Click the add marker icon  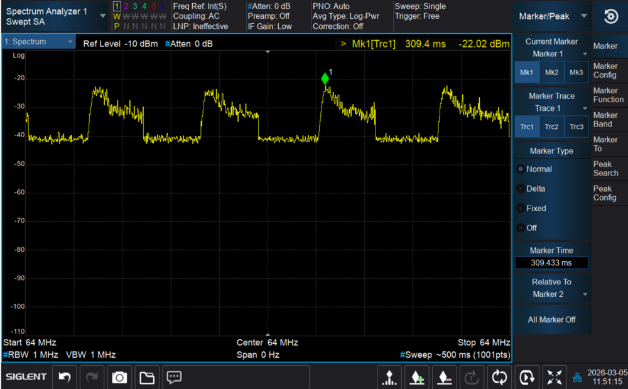pyautogui.click(x=417, y=377)
